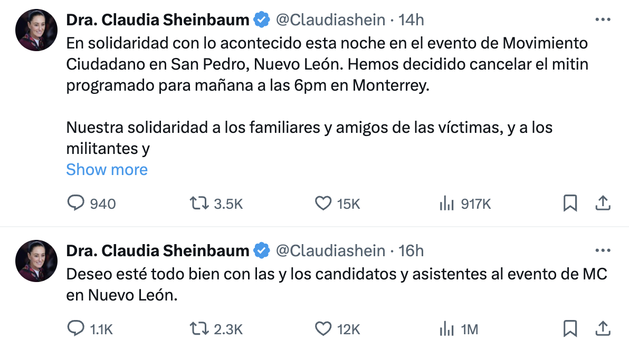
Task: Open more options on the 14h tweet
Action: coord(603,20)
